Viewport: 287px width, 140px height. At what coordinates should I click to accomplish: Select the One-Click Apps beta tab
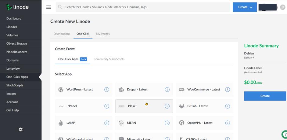(x=73, y=59)
